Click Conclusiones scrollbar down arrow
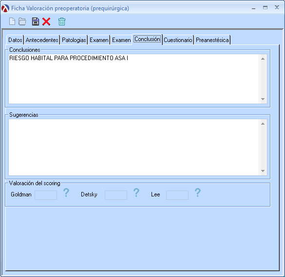 click(x=263, y=99)
